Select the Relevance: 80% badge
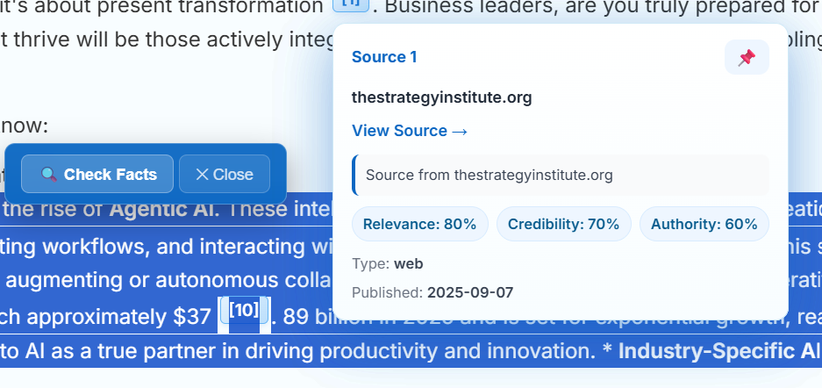822x388 pixels. (419, 224)
